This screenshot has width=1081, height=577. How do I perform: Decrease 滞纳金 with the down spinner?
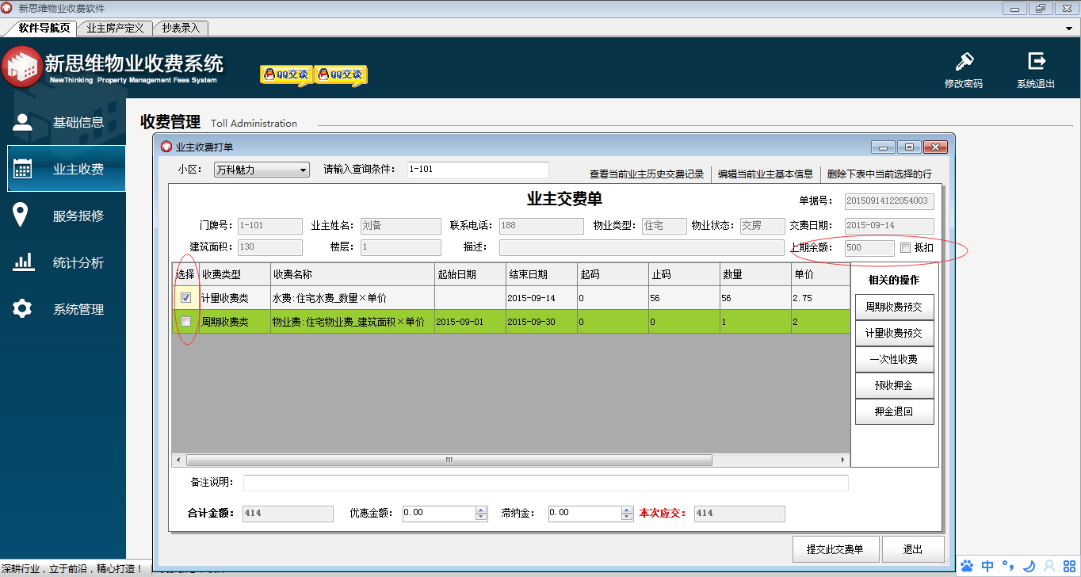point(627,517)
